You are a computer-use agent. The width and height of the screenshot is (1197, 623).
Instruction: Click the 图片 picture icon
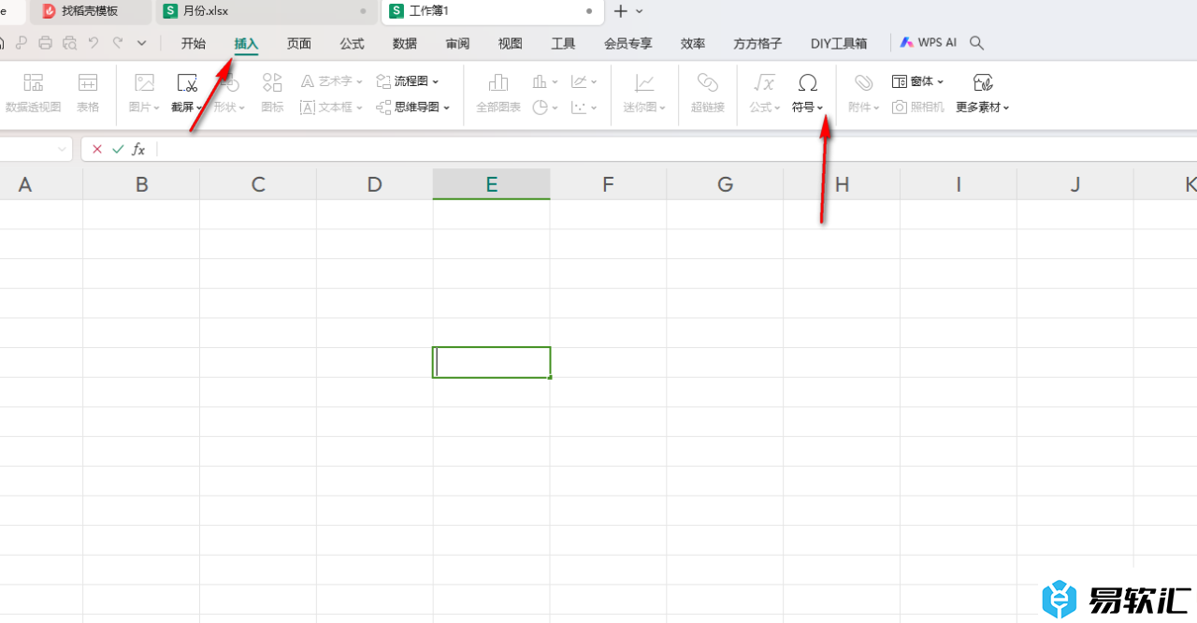click(144, 83)
